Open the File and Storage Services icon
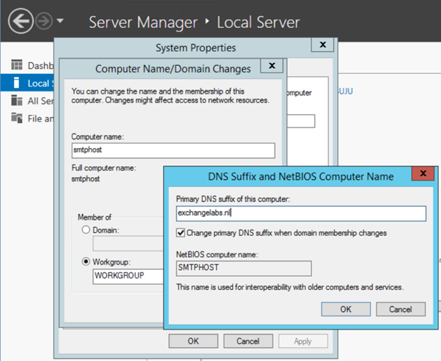The image size is (441, 361). click(x=17, y=118)
